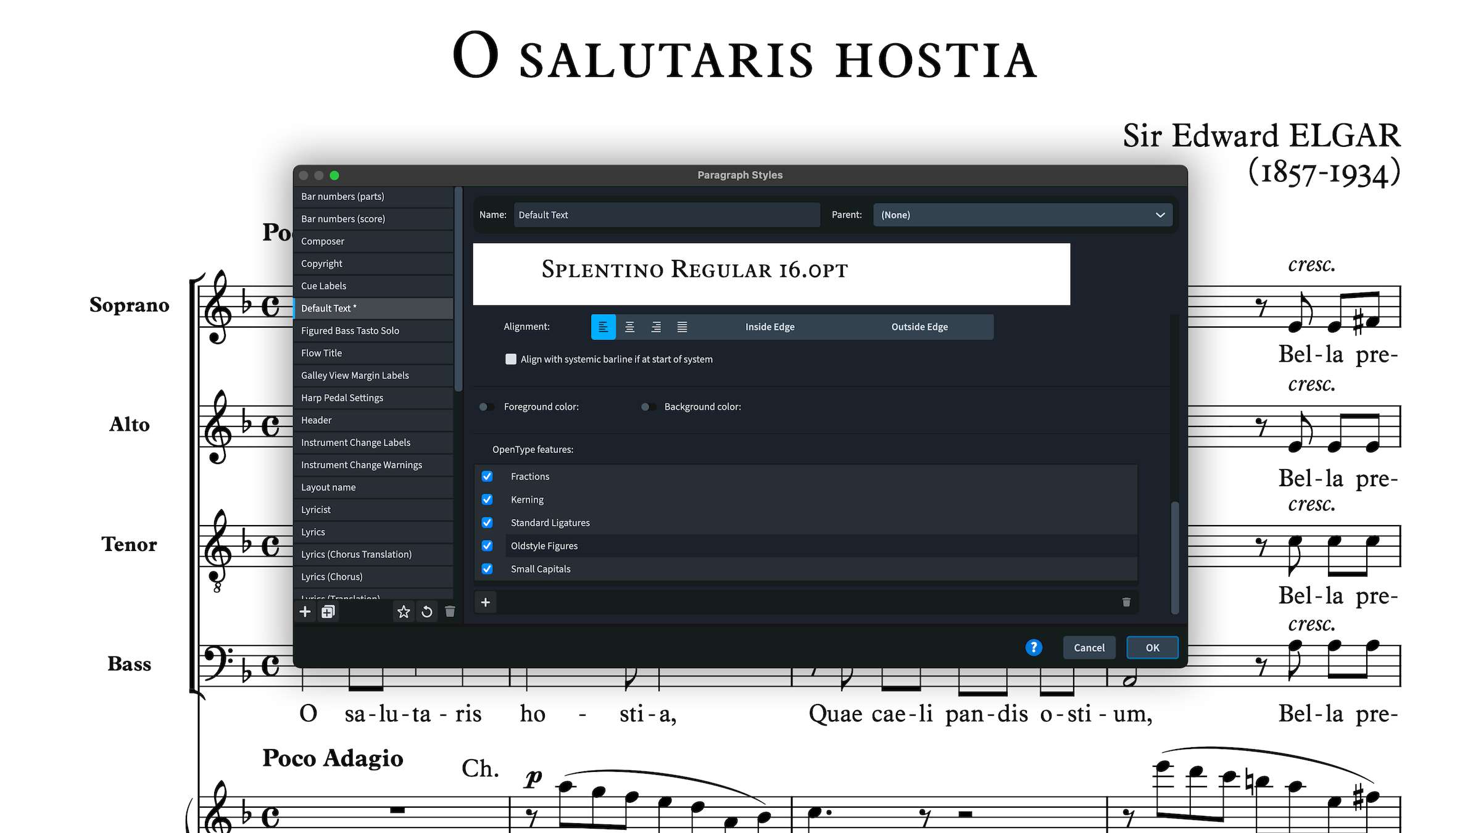This screenshot has height=833, width=1481.
Task: Select center text alignment icon
Action: (x=629, y=327)
